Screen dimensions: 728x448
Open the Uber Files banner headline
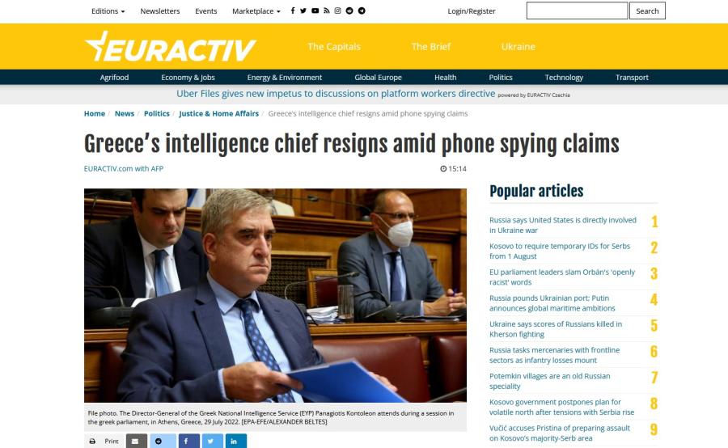(336, 94)
